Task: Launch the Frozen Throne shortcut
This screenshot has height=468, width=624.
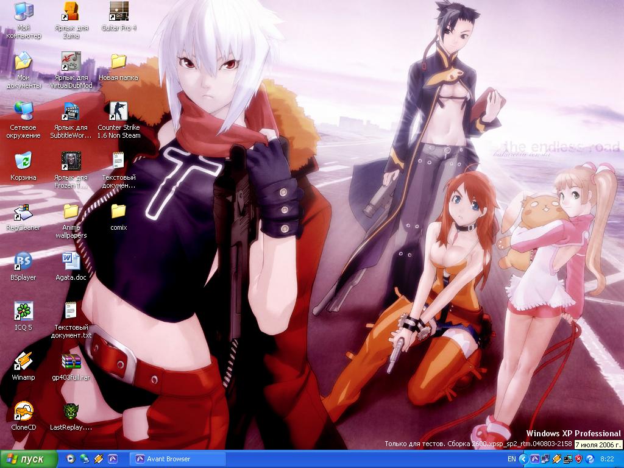Action: pyautogui.click(x=71, y=161)
